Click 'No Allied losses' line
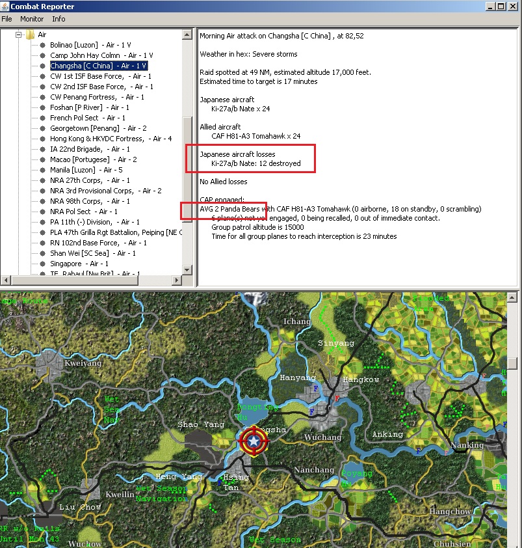Viewport: 522px width, 548px height. click(x=224, y=182)
